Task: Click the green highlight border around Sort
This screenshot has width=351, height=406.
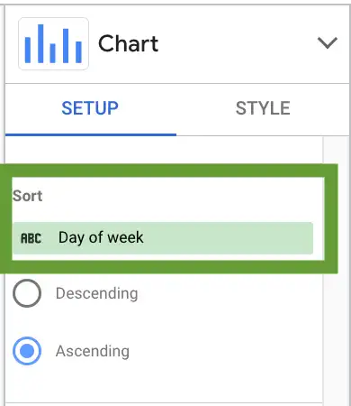Action: click(168, 171)
